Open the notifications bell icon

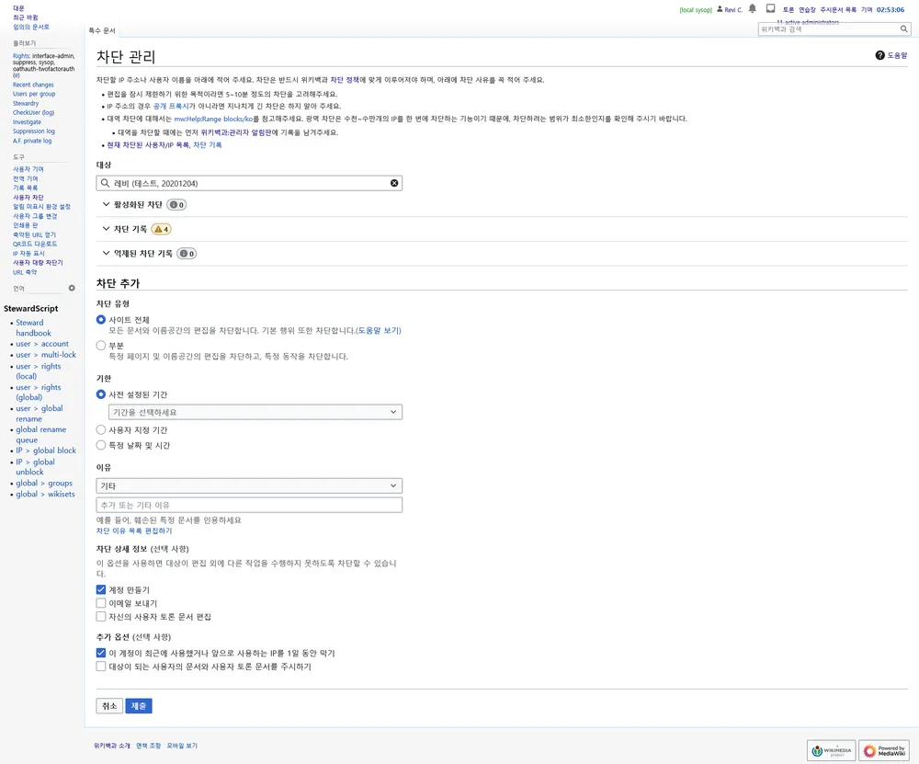[753, 8]
